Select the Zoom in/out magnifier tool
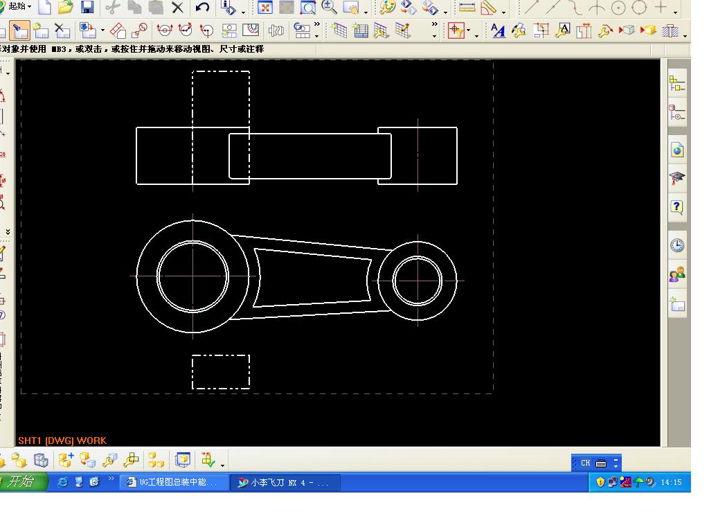The height and width of the screenshot is (532, 709). click(329, 7)
